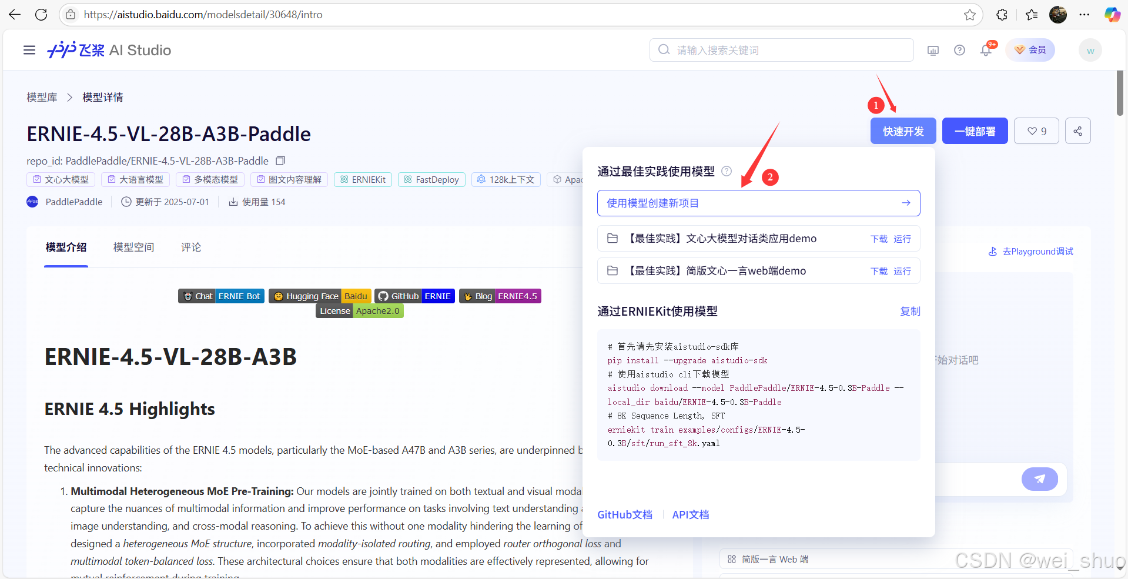The image size is (1128, 579).
Task: Like the model with the heart 9 button
Action: (1037, 131)
